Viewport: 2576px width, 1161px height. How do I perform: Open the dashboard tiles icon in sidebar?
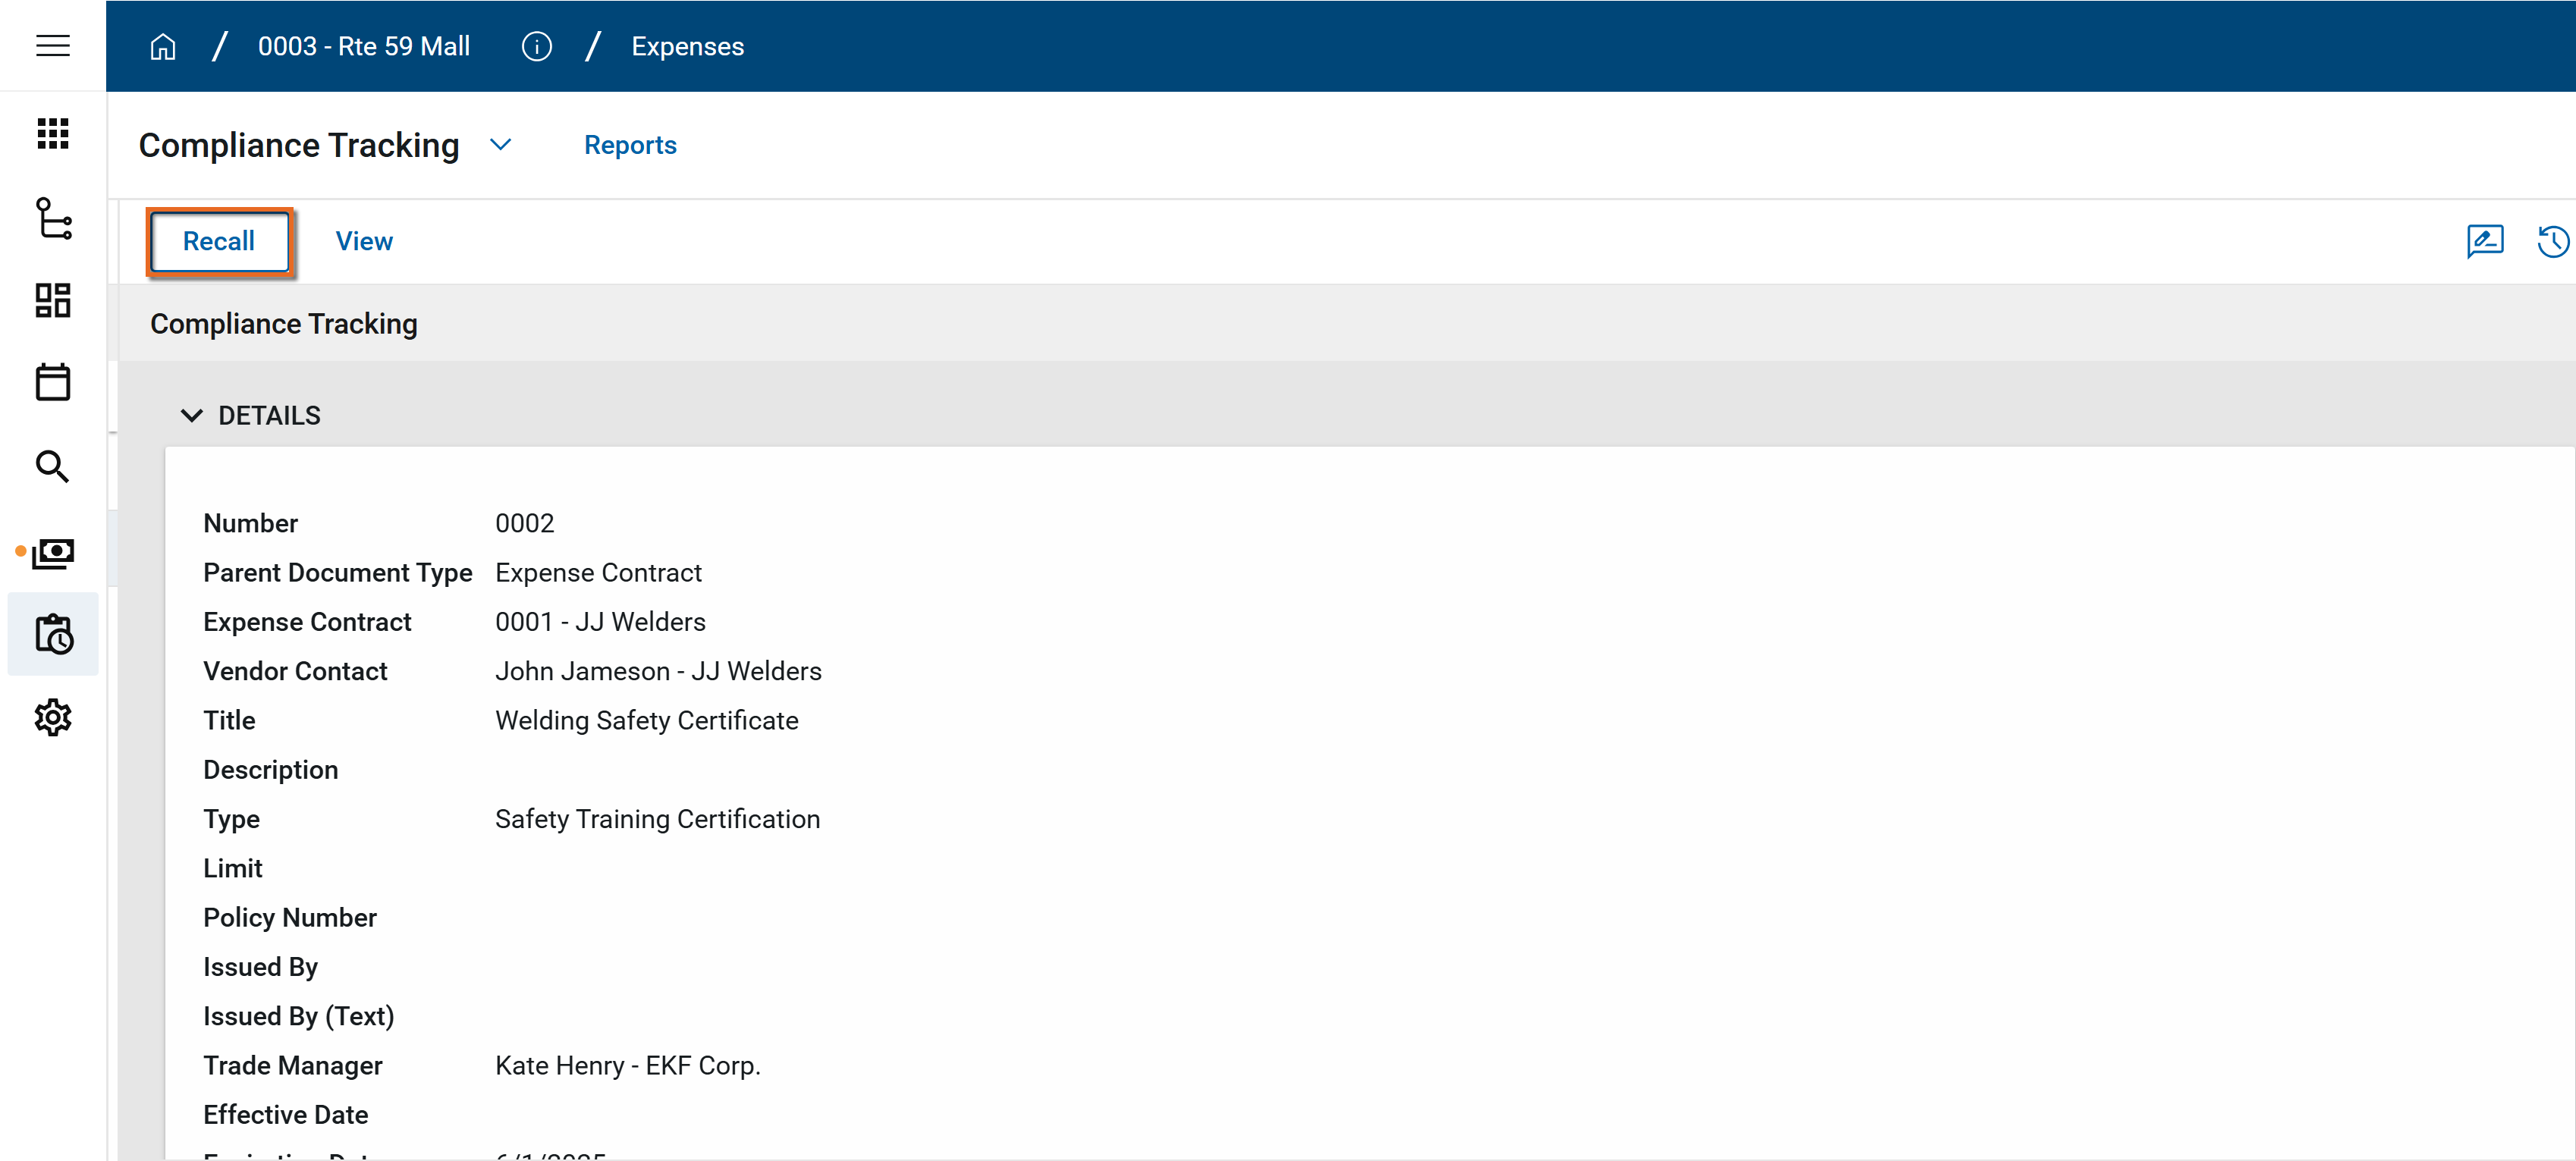coord(52,300)
